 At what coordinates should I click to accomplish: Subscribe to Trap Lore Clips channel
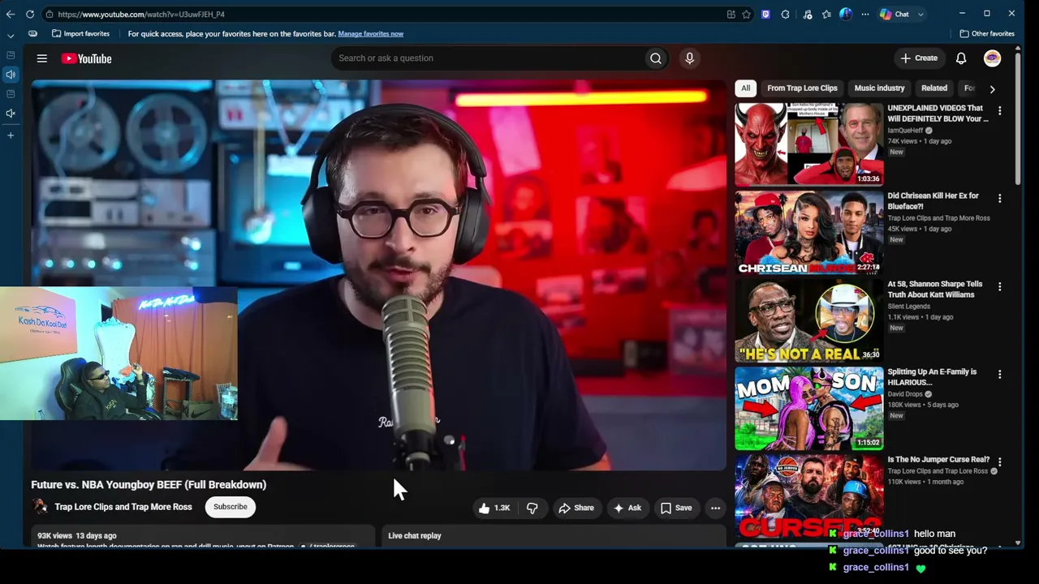point(231,507)
